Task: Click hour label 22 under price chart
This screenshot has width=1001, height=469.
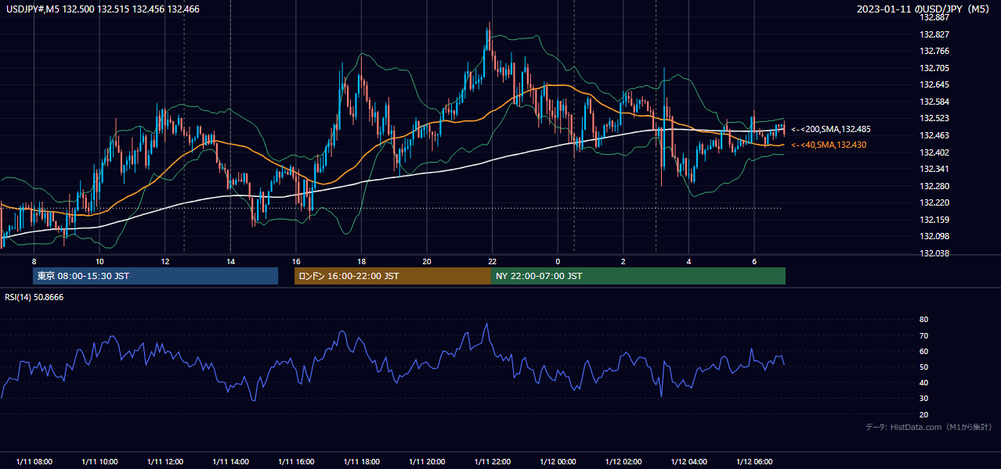Action: click(492, 261)
